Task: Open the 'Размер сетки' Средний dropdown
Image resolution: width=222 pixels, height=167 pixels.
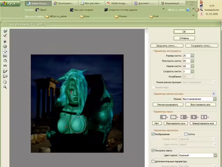Action: click(215, 139)
